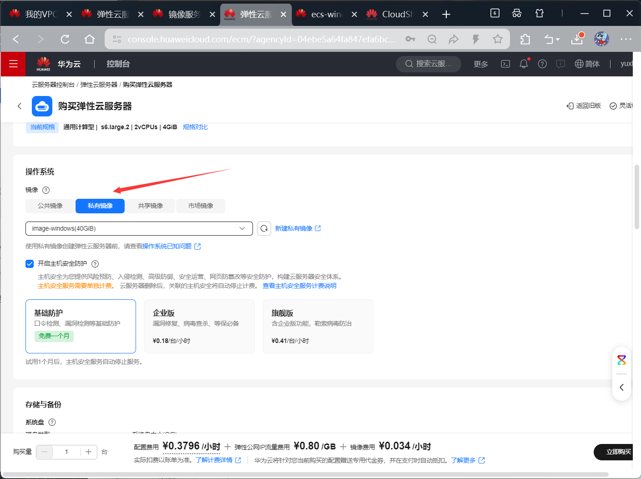
Task: Click the browser back arrow
Action: coord(16,39)
